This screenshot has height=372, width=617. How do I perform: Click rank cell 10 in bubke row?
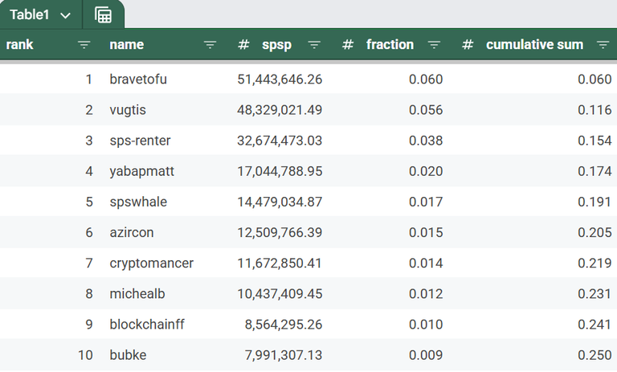click(85, 355)
